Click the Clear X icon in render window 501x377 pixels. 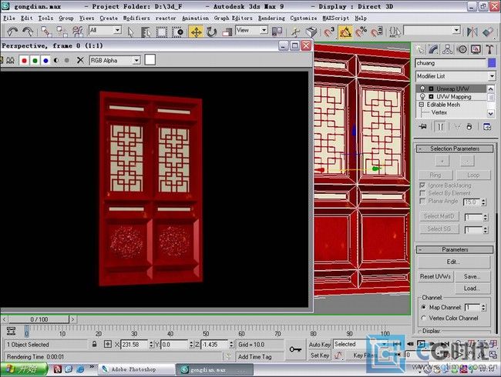[x=80, y=60]
